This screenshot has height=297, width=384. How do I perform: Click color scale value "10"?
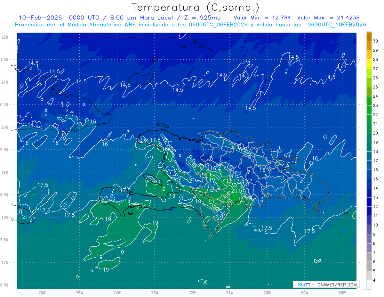376,225
